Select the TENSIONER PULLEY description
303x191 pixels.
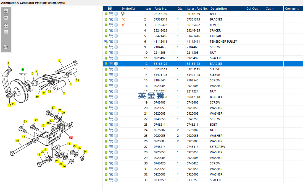[223, 42]
